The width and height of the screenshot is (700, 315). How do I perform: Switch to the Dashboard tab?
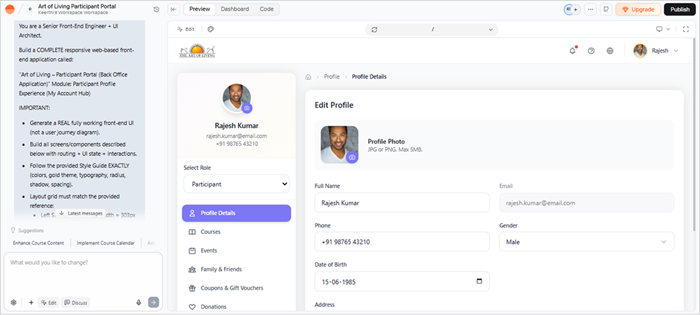click(235, 9)
